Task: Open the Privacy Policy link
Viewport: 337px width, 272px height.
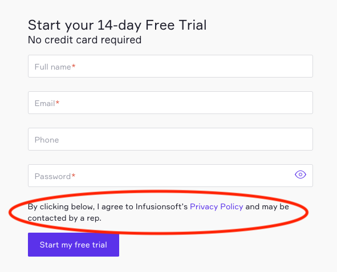Action: point(217,206)
